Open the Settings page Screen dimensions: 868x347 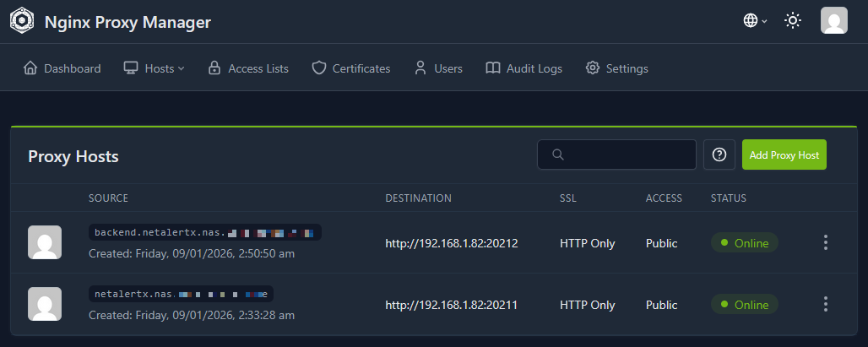click(617, 68)
